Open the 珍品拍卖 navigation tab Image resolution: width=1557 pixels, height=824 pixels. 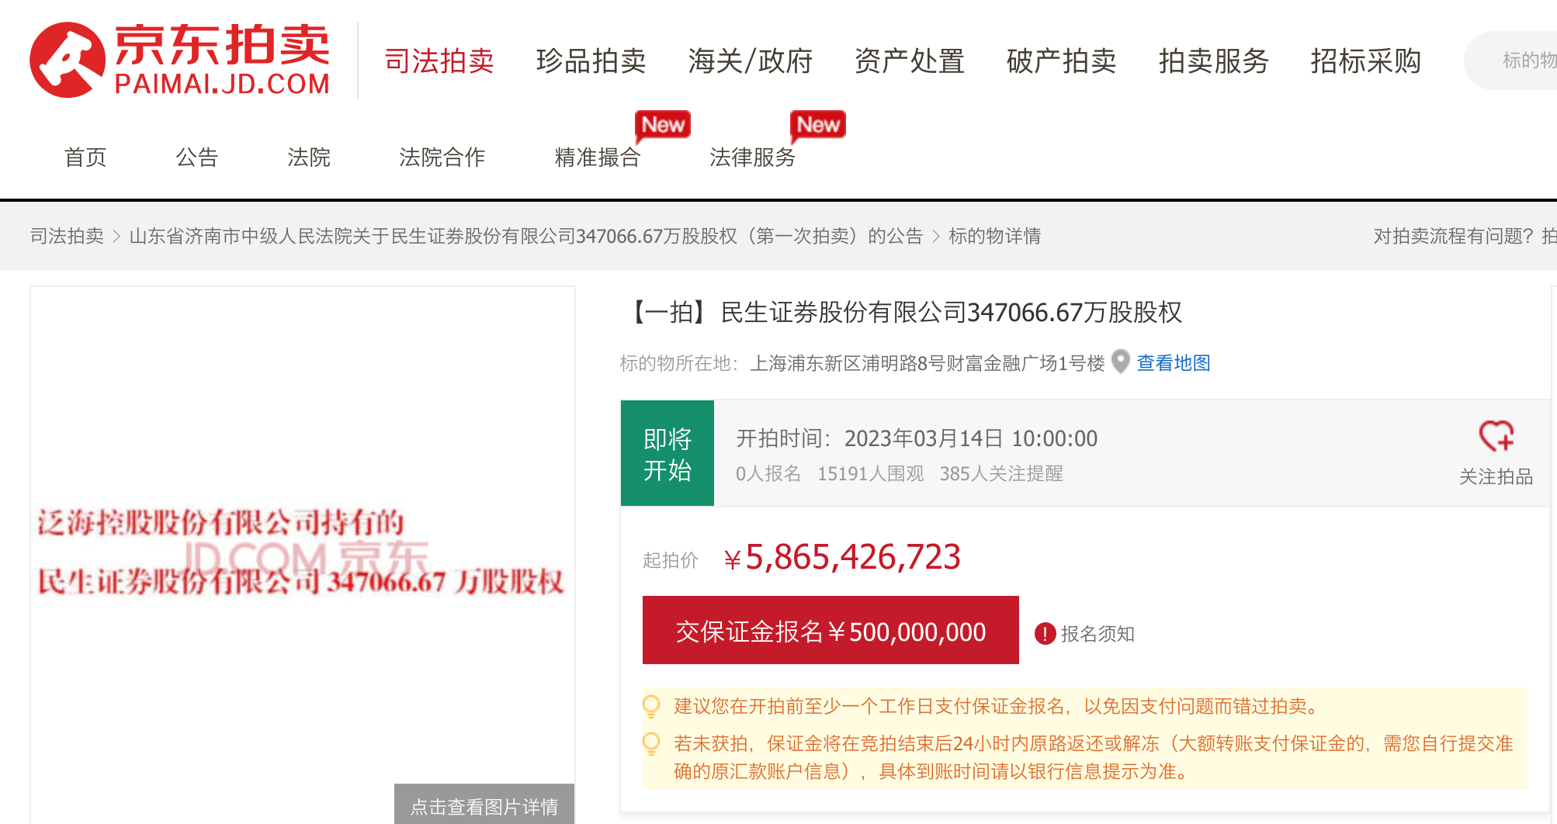[x=591, y=61]
